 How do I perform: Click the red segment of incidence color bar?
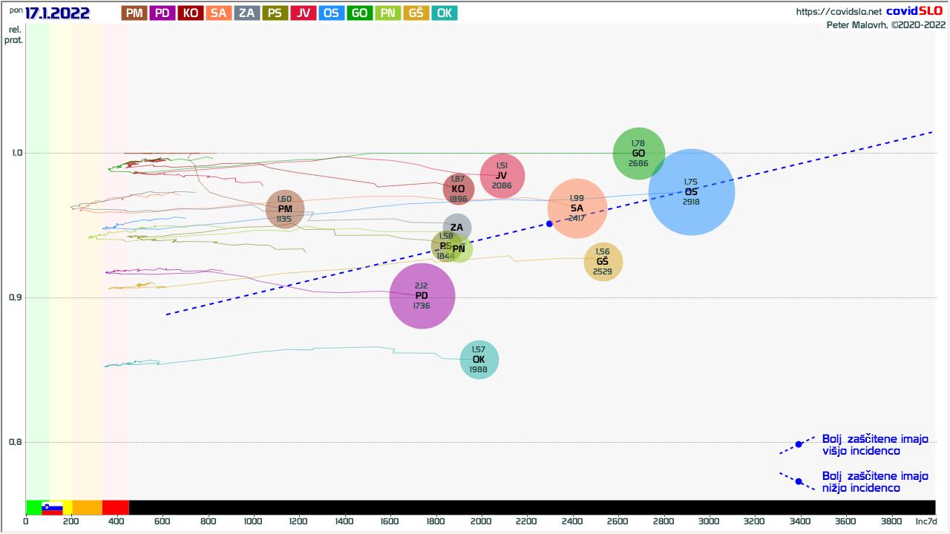pyautogui.click(x=115, y=507)
